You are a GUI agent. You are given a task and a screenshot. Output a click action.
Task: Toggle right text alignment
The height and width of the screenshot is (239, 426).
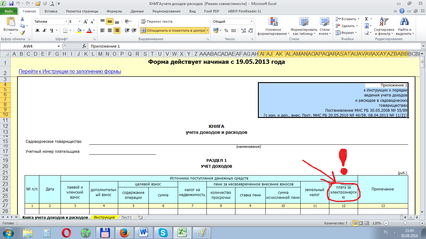tap(117, 30)
